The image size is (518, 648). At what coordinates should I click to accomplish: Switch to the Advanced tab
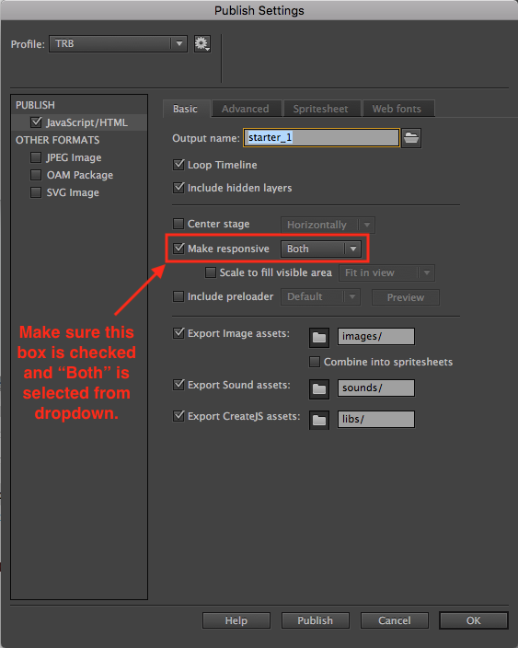point(247,109)
